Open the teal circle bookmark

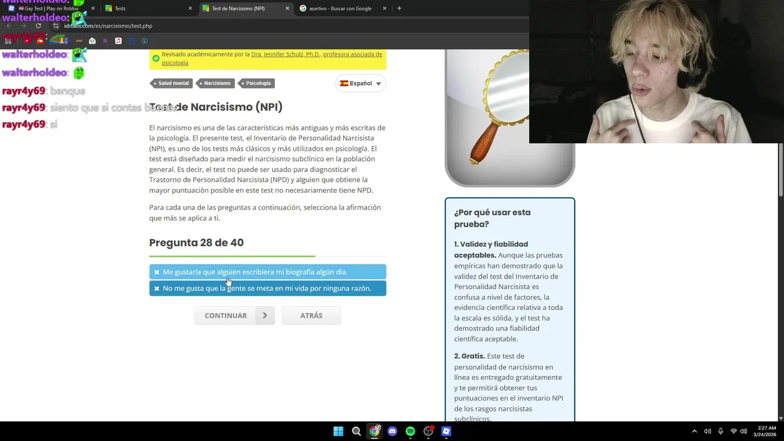[145, 41]
